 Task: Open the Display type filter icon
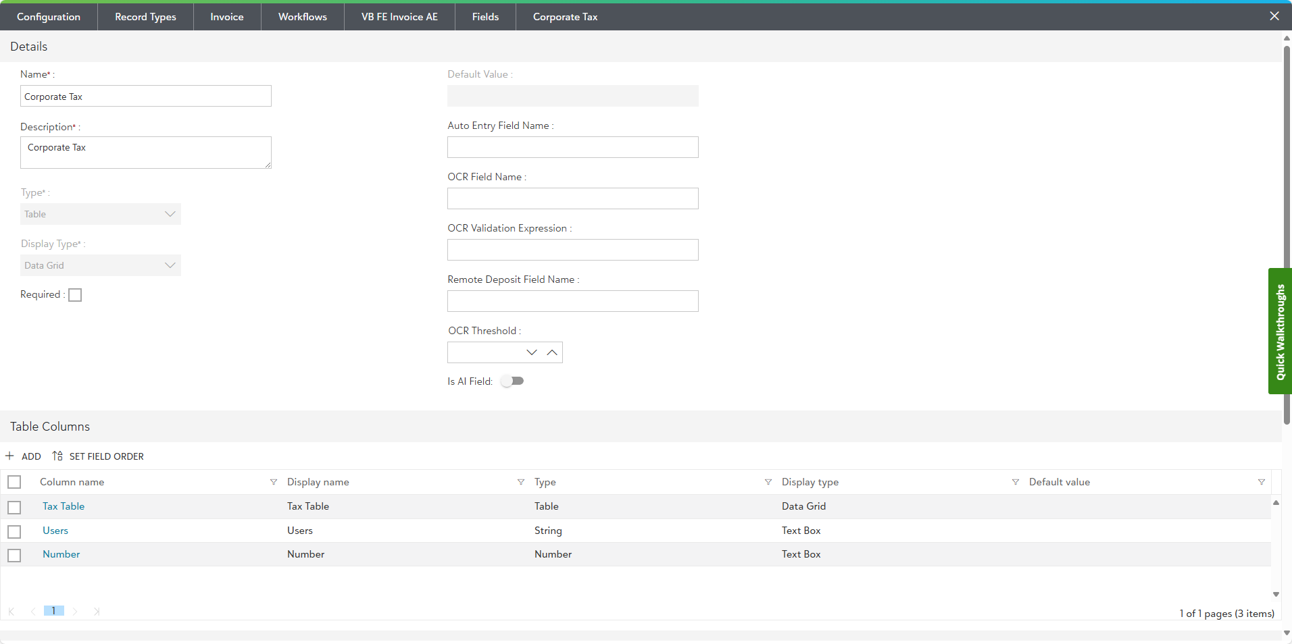point(1016,482)
